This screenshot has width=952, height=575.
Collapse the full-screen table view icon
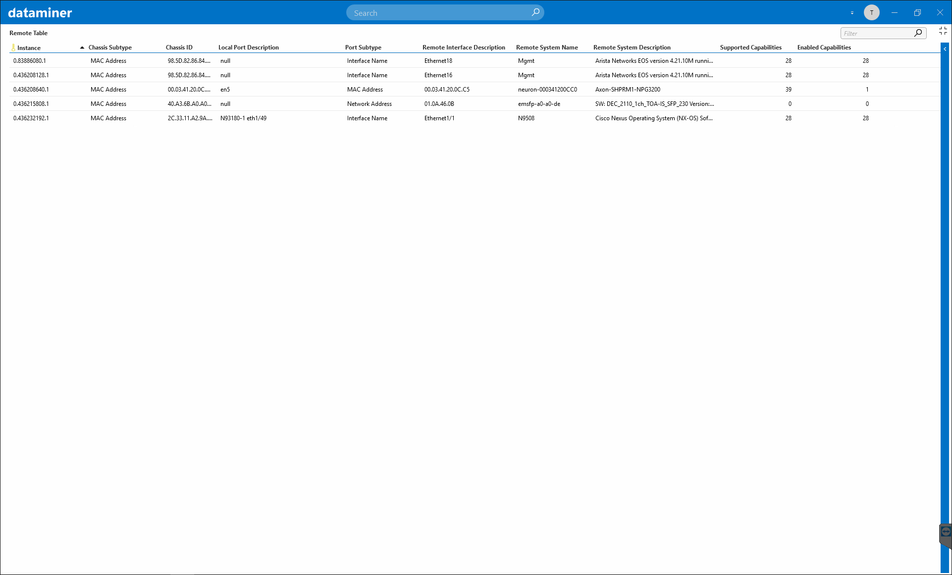(x=943, y=31)
